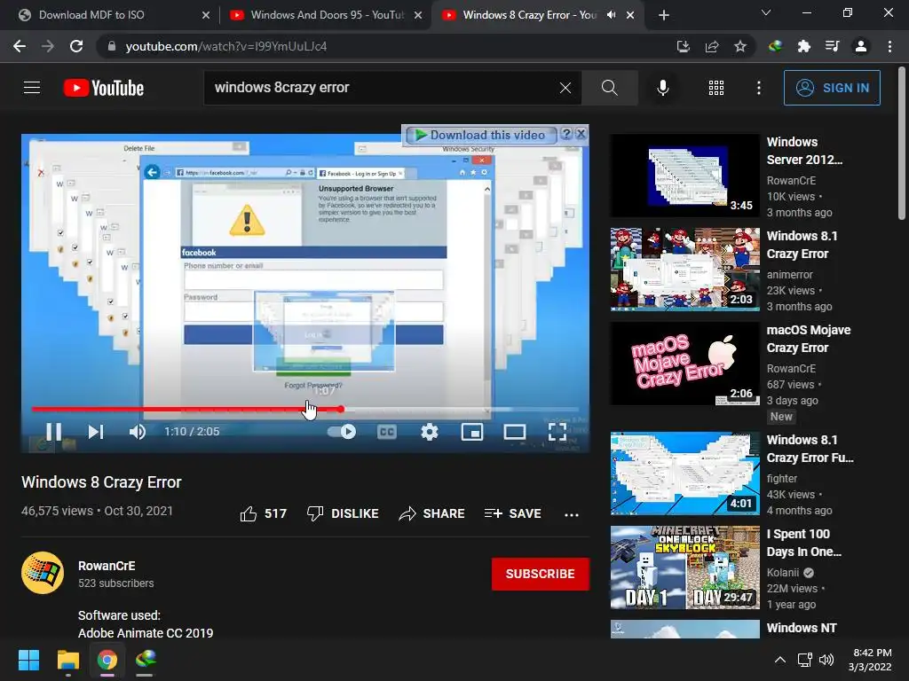Open macOS Mojave Crazy Error thumbnail
This screenshot has width=909, height=681.
[684, 363]
